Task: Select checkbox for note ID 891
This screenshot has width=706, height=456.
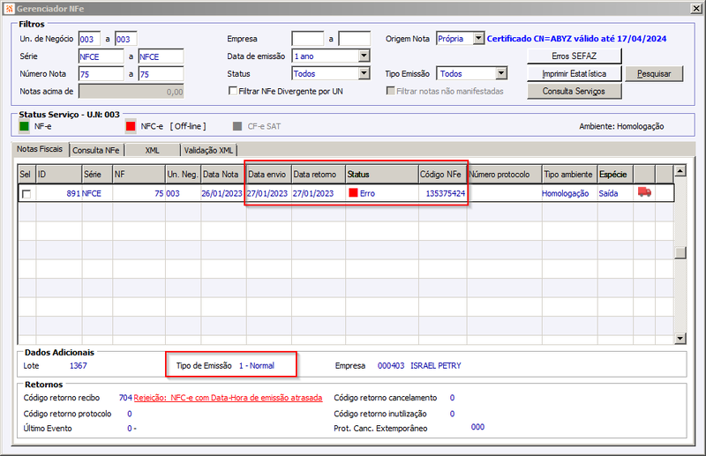Action: [x=26, y=194]
